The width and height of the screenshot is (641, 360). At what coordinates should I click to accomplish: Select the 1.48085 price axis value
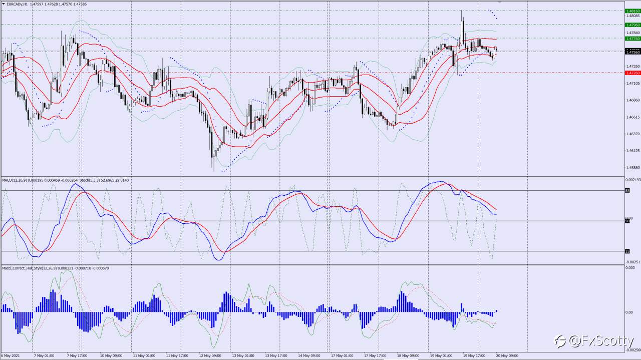point(632,16)
